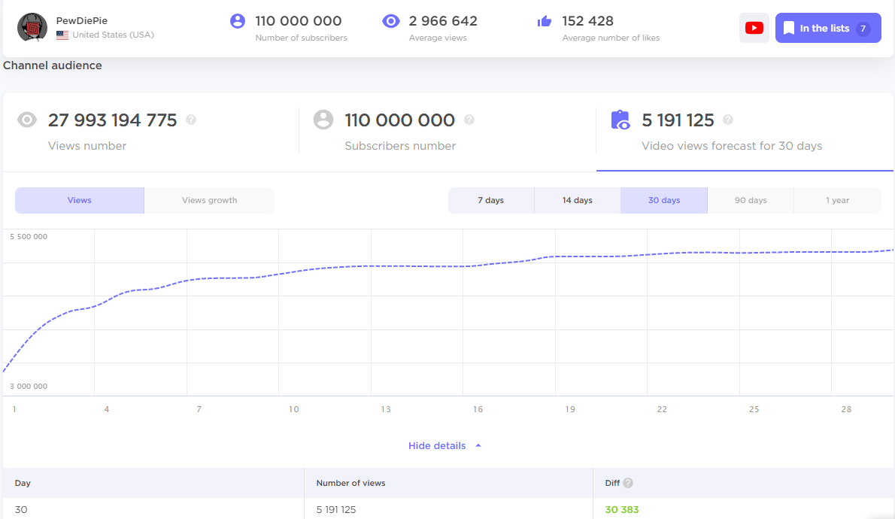
Task: Click the 152 428 average likes value
Action: (x=587, y=21)
